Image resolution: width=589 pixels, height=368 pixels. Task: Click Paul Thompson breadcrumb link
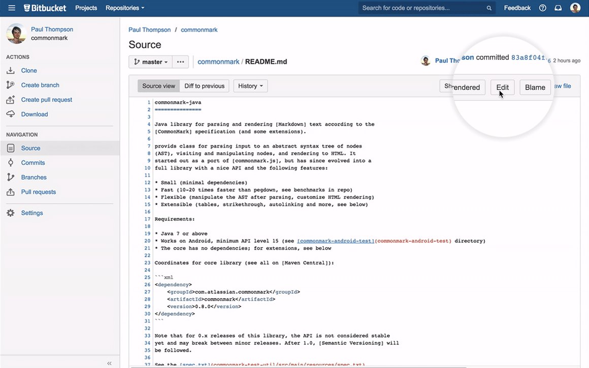[x=149, y=29]
